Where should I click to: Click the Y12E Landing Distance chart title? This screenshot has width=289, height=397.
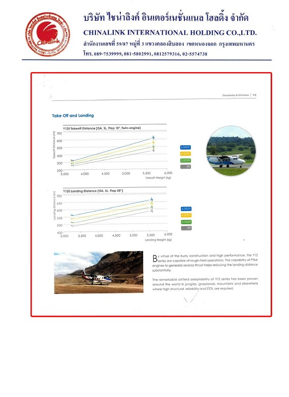(x=93, y=191)
